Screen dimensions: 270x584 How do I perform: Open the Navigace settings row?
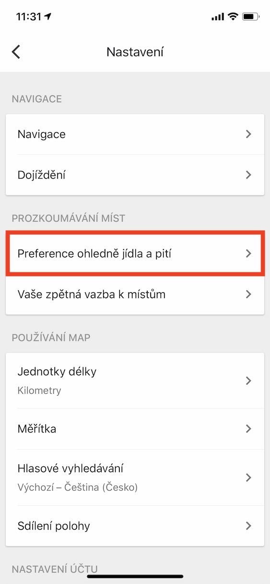click(x=135, y=134)
